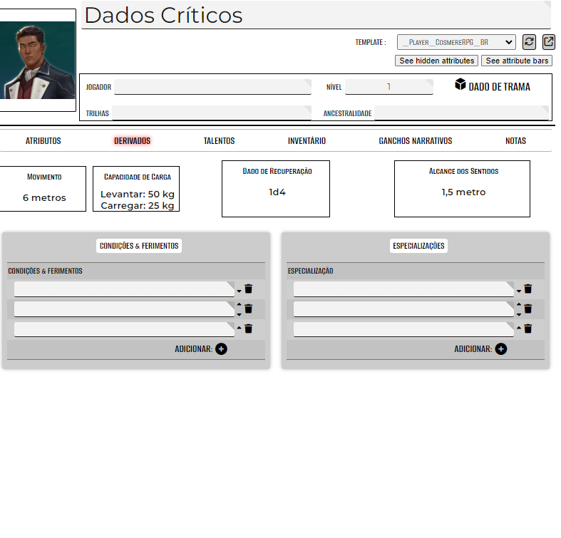Screen dimensions: 561x538
Task: Focus third Especialização text field
Action: click(403, 329)
